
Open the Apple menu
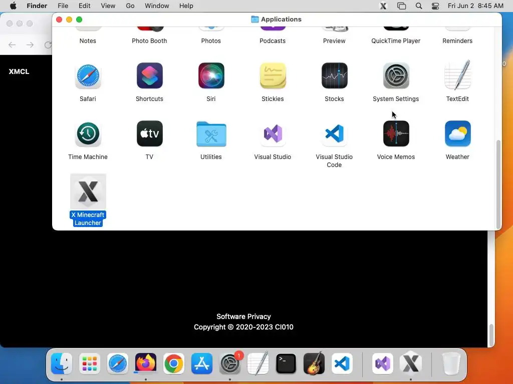click(13, 6)
